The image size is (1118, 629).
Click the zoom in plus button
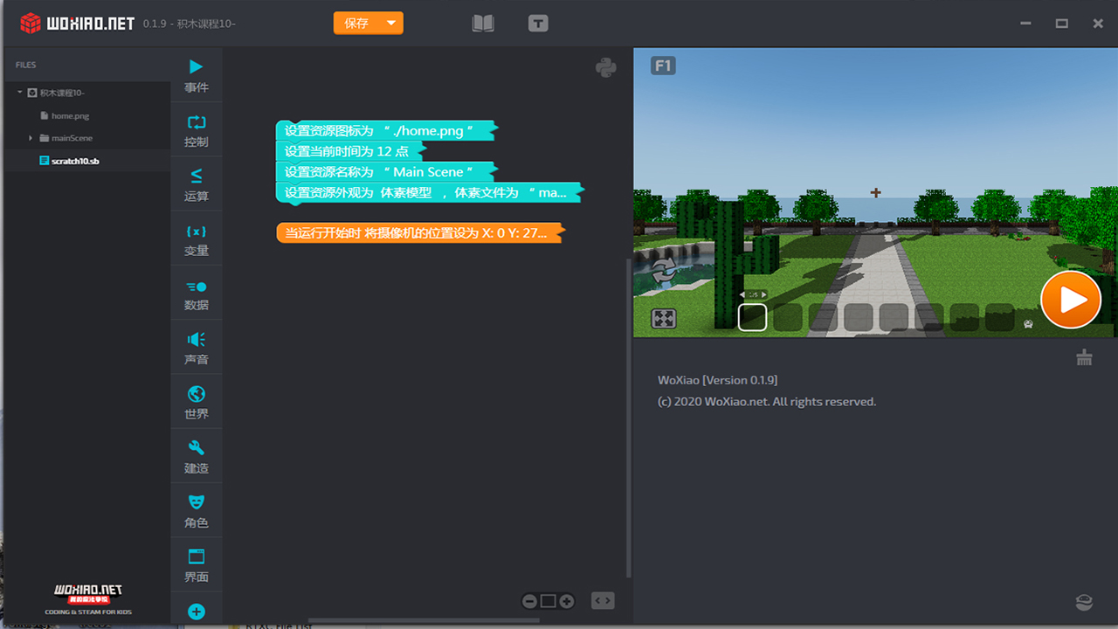click(567, 601)
